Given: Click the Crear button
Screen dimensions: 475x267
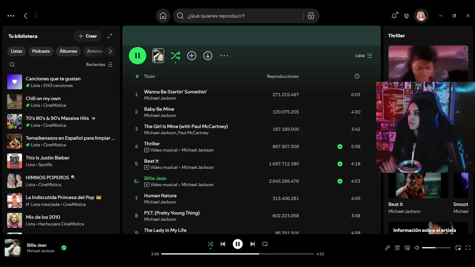Looking at the screenshot, I should [88, 36].
